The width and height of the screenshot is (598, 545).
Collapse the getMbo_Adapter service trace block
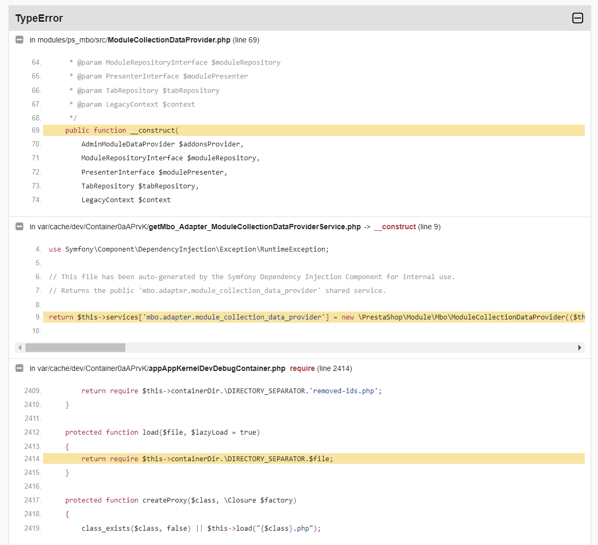[x=20, y=227]
